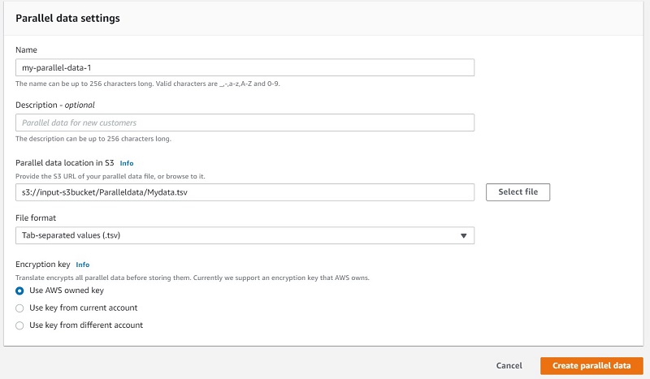This screenshot has height=379, width=650.
Task: Select Use AWS owned key option
Action: [x=19, y=291]
